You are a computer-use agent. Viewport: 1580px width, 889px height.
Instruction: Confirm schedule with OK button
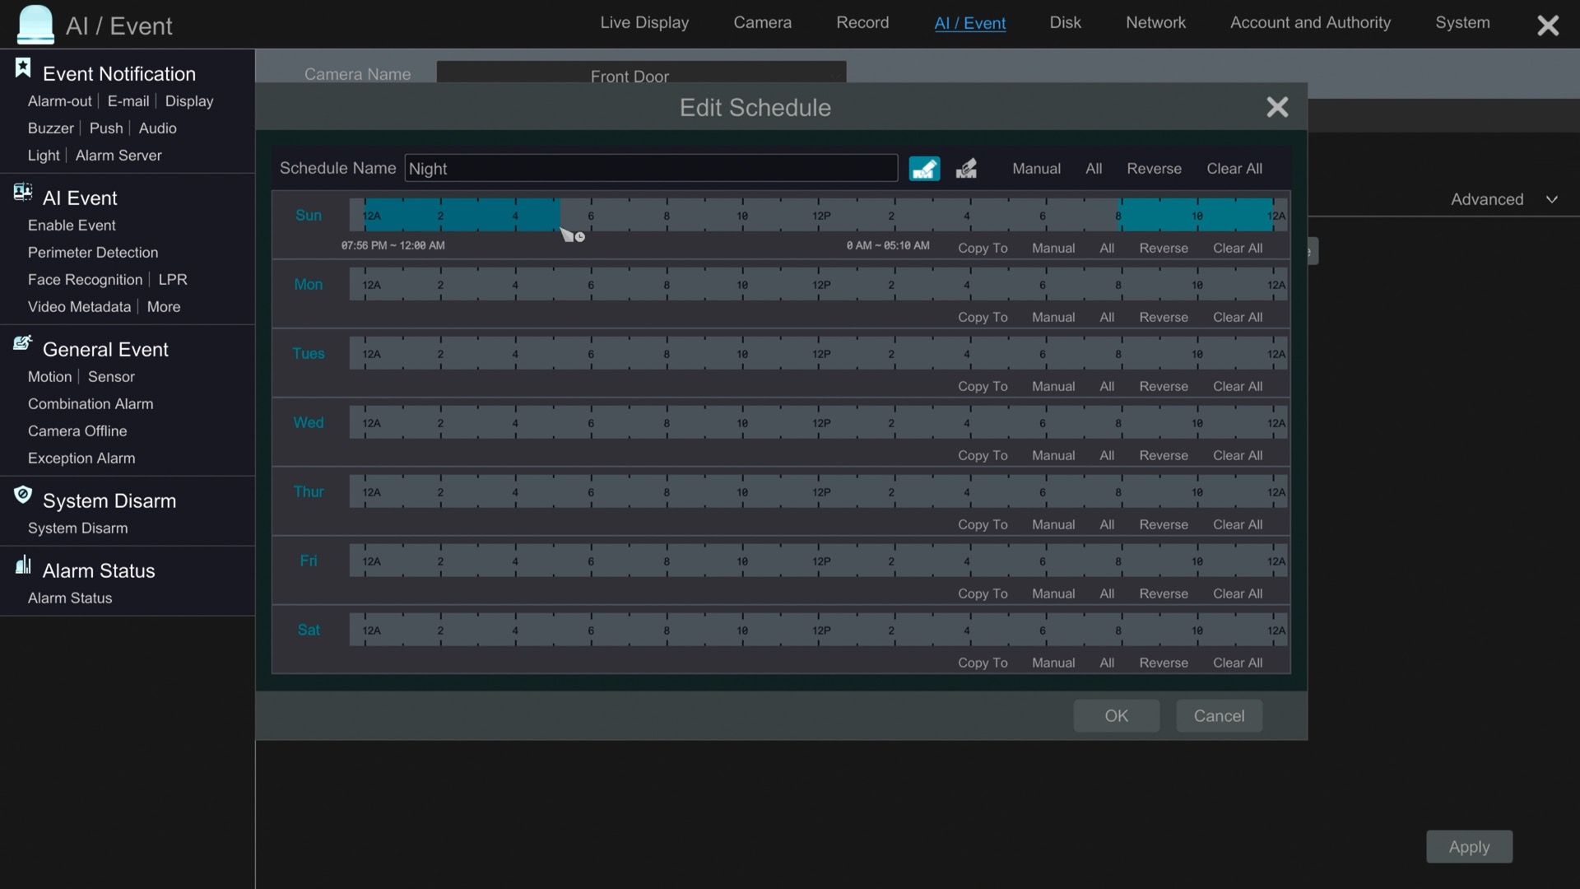[x=1116, y=716]
